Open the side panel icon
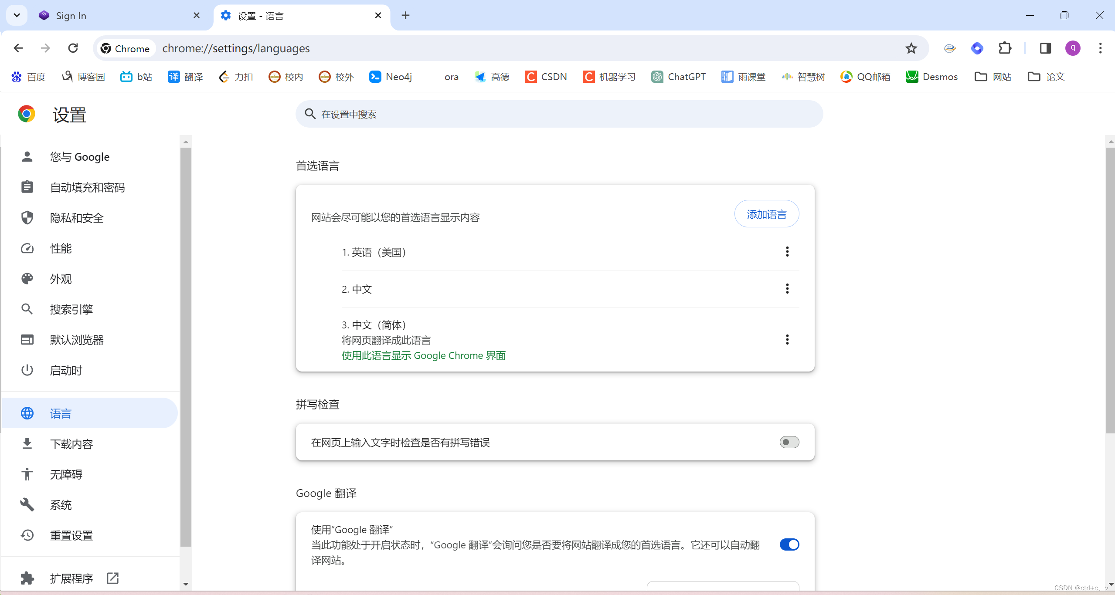 click(1045, 48)
